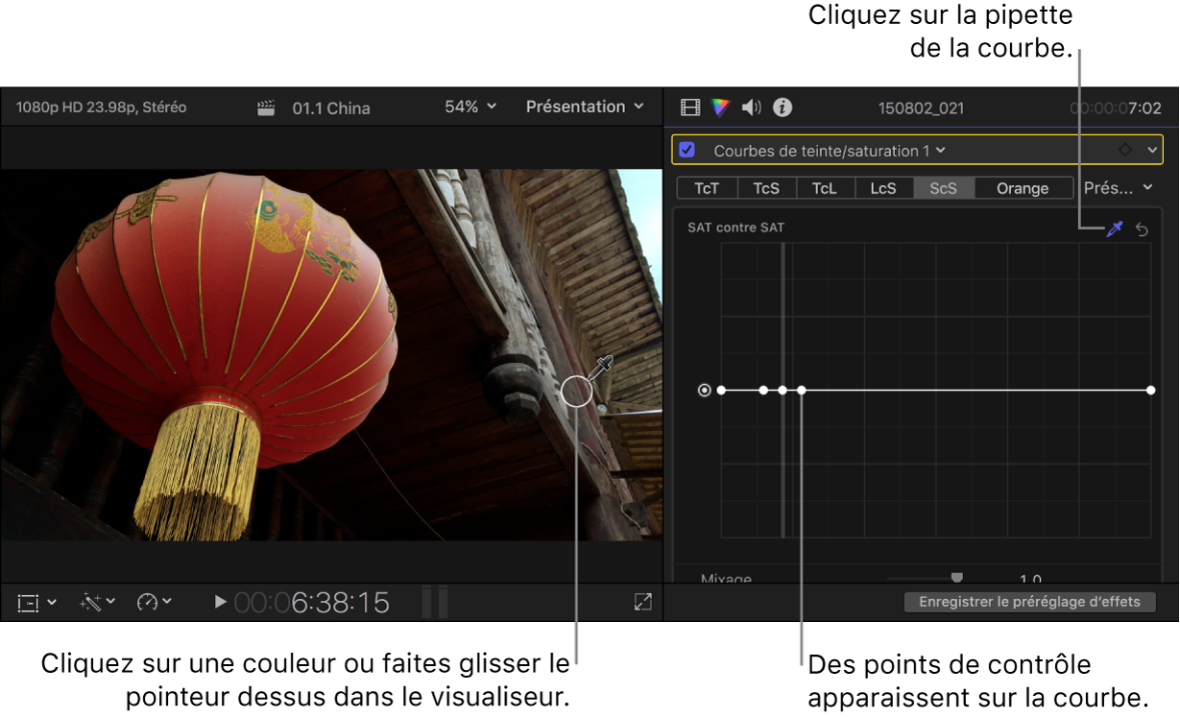
Task: Enter full-screen viewer with expand icon
Action: pyautogui.click(x=642, y=602)
